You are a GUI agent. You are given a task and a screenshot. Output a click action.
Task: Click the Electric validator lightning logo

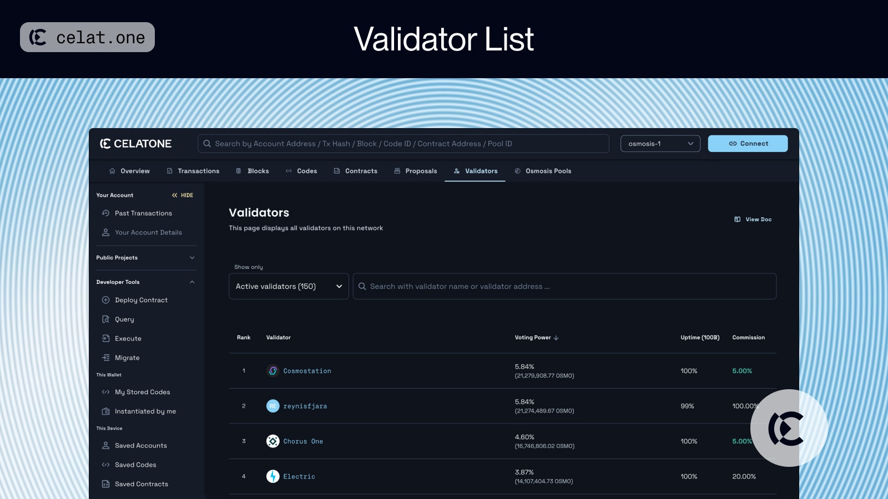tap(273, 476)
